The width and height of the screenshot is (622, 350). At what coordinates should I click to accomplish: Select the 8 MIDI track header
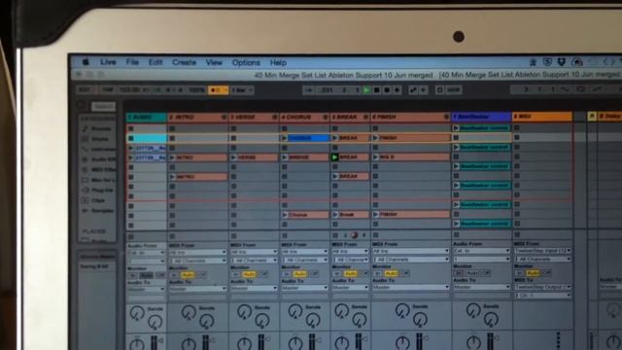click(x=542, y=117)
